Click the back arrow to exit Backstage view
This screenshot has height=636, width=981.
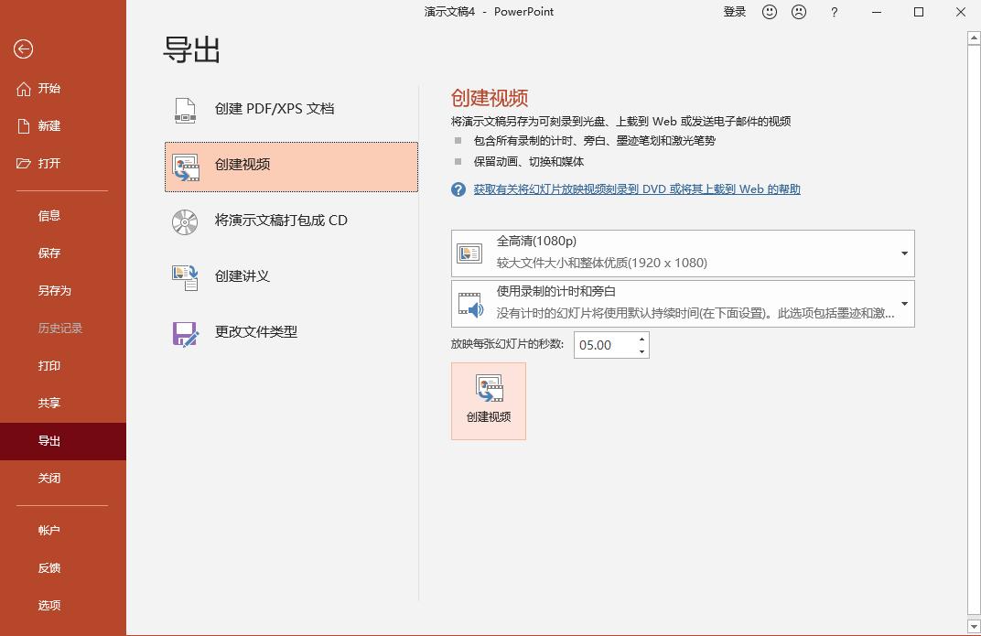pos(23,49)
